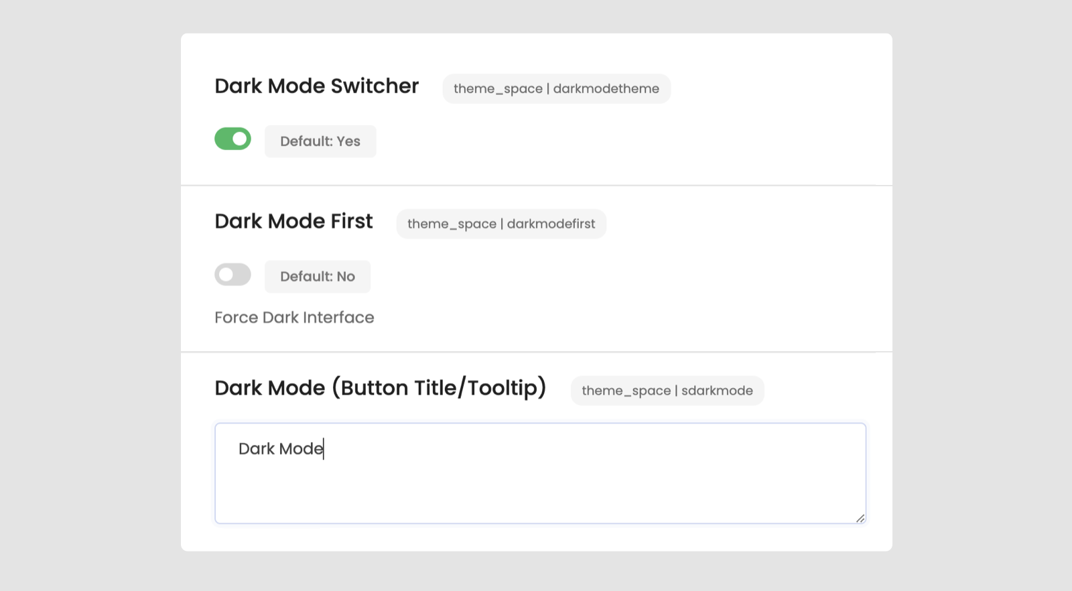The width and height of the screenshot is (1072, 591).
Task: Click the "Force Dark Interface" description text
Action: click(x=294, y=318)
